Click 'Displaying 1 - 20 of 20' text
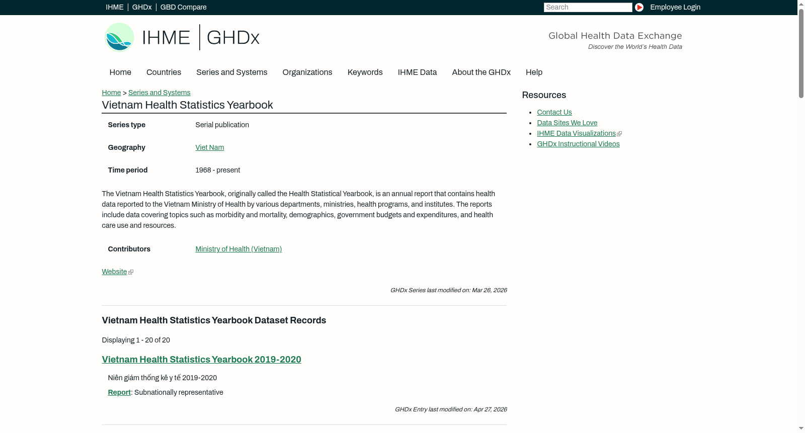This screenshot has width=805, height=433. [136, 340]
